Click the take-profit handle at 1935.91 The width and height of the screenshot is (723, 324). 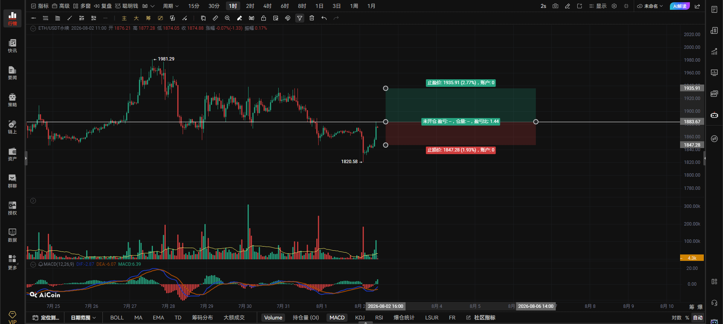[386, 88]
